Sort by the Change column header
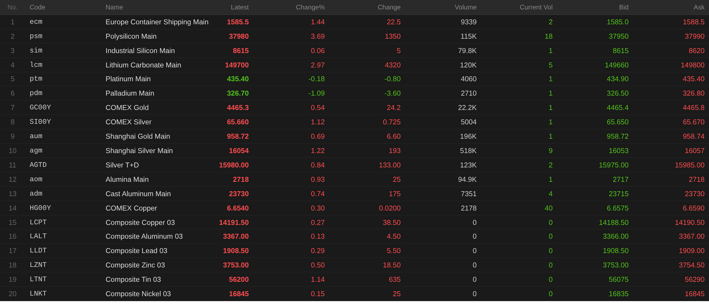The image size is (709, 305). (x=389, y=7)
